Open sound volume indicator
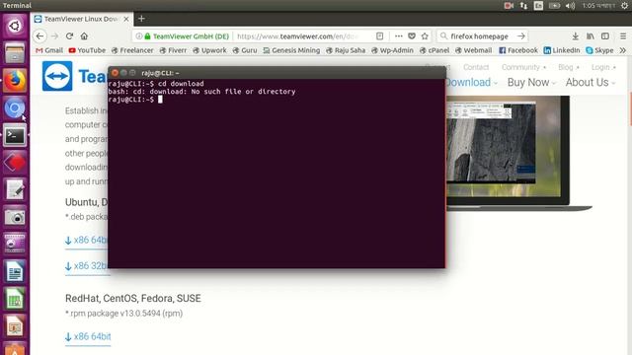632x355 pixels. point(570,6)
